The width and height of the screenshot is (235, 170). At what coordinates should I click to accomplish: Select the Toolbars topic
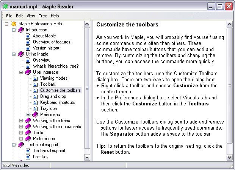click(48, 84)
